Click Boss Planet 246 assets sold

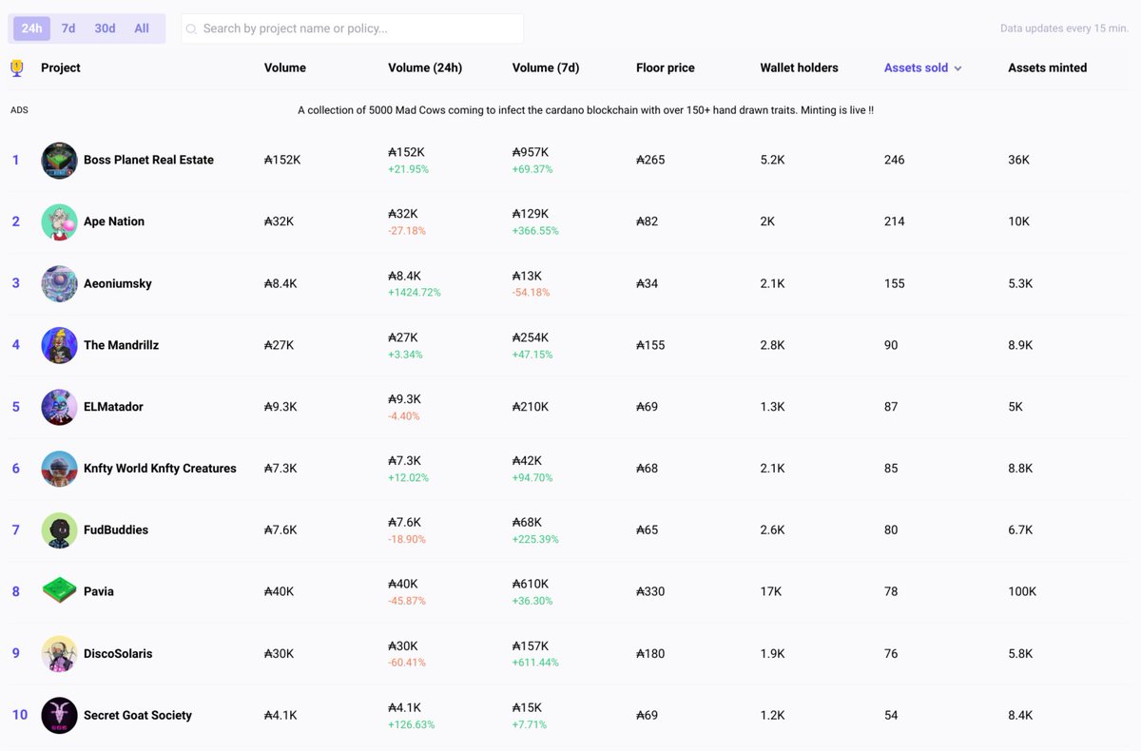[895, 160]
